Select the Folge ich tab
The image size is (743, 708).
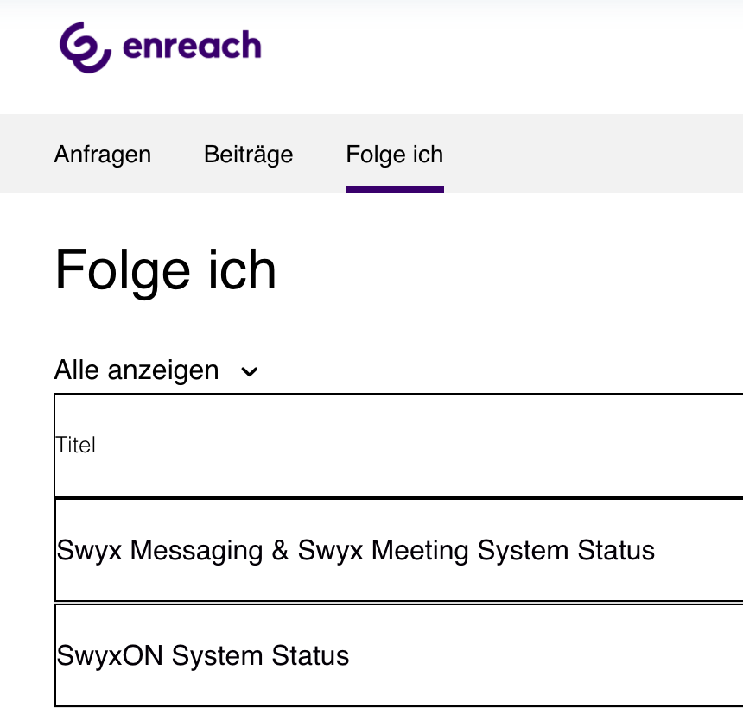point(394,154)
